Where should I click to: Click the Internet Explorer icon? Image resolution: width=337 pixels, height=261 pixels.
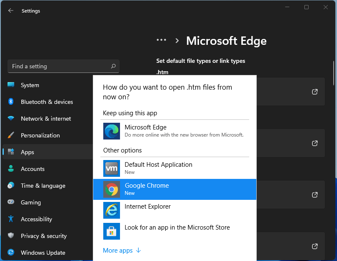point(112,210)
